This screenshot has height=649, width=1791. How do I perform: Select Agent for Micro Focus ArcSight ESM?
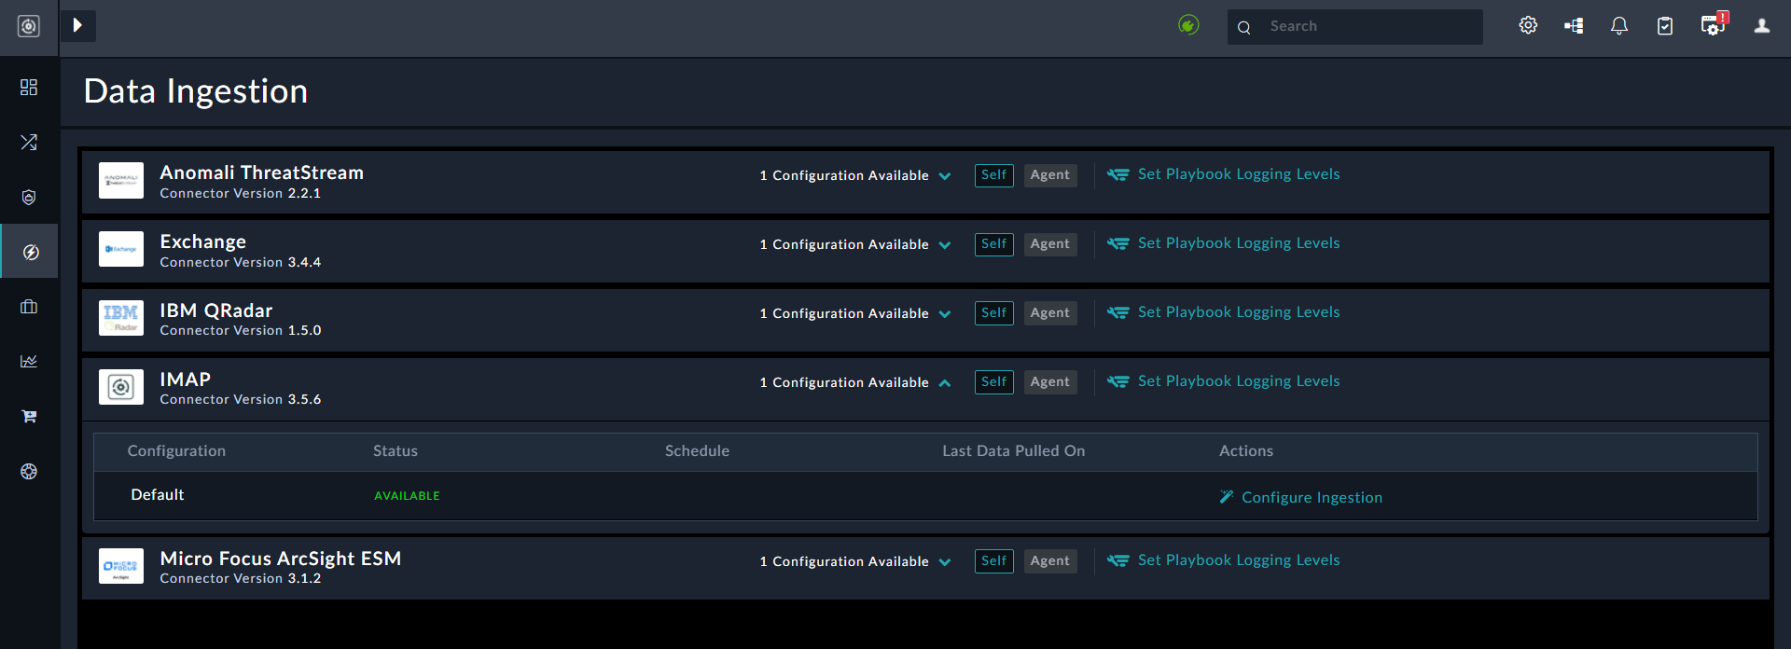click(x=1050, y=561)
